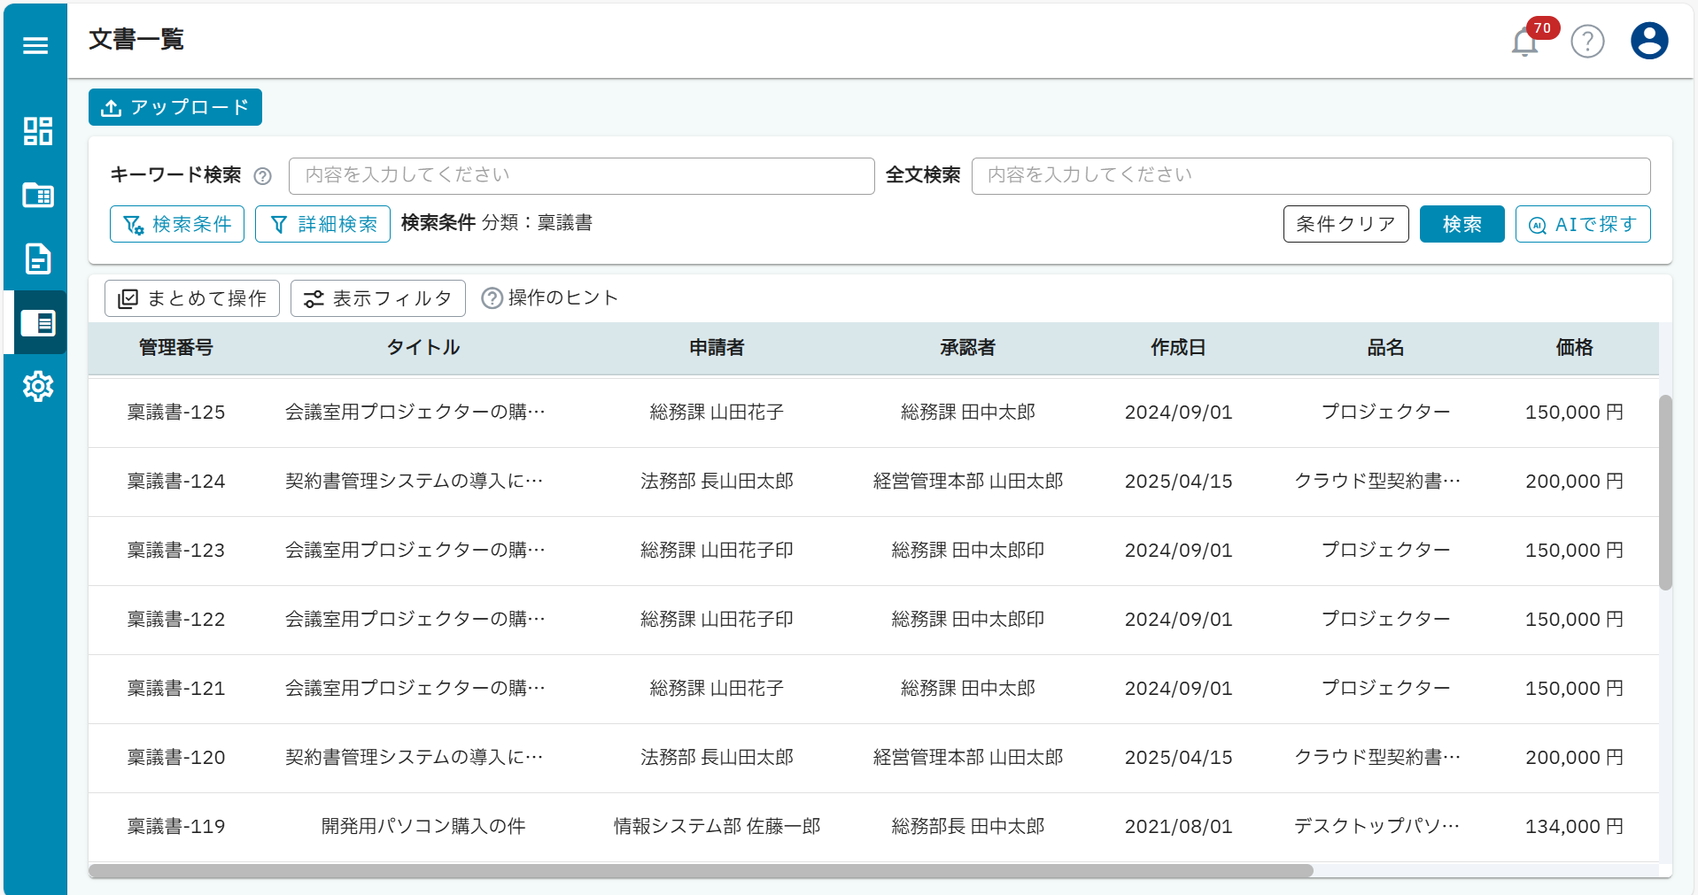The height and width of the screenshot is (895, 1698).
Task: Toggle the まとめて操作 batch operation mode
Action: tap(191, 298)
